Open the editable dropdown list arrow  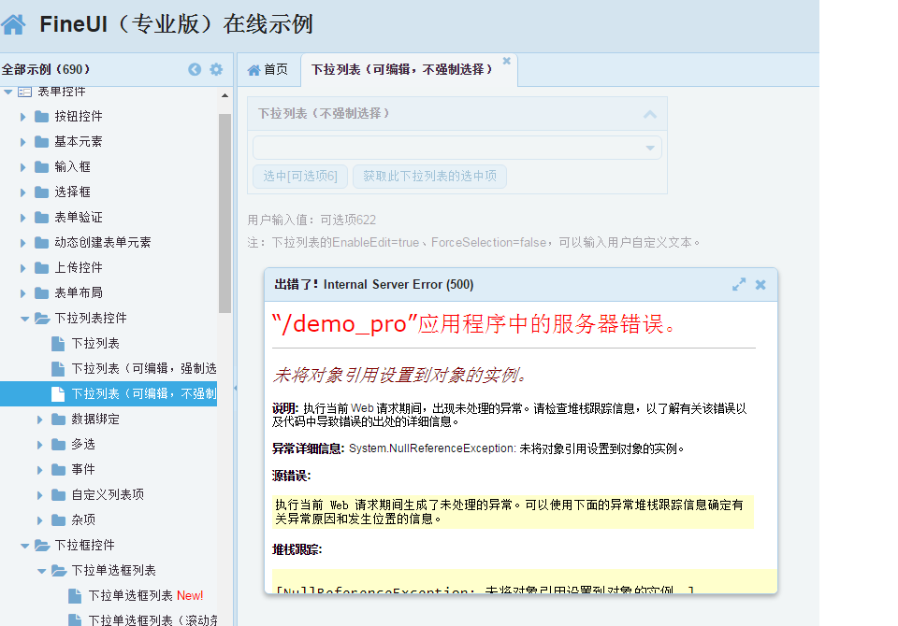pyautogui.click(x=650, y=148)
